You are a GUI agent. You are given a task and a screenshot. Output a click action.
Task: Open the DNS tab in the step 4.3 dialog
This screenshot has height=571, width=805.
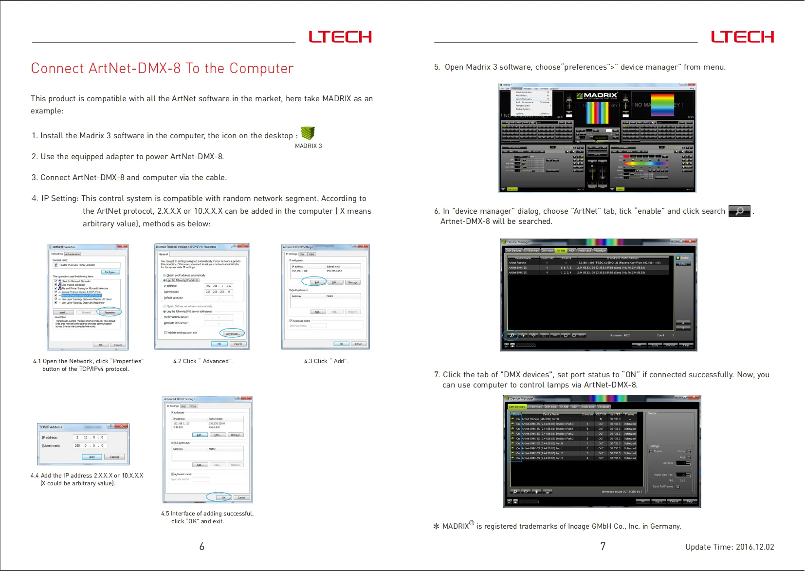(302, 254)
